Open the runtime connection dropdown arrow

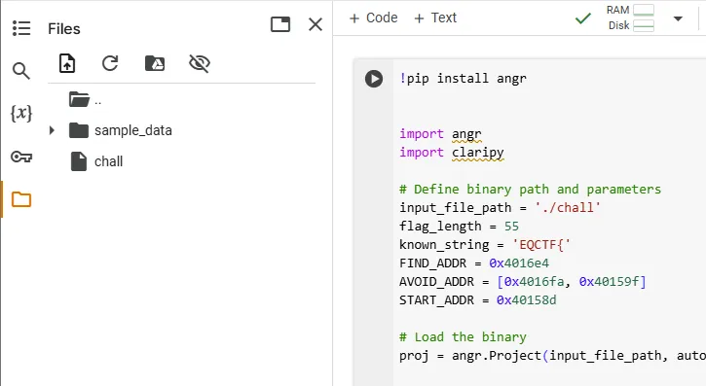pos(678,18)
